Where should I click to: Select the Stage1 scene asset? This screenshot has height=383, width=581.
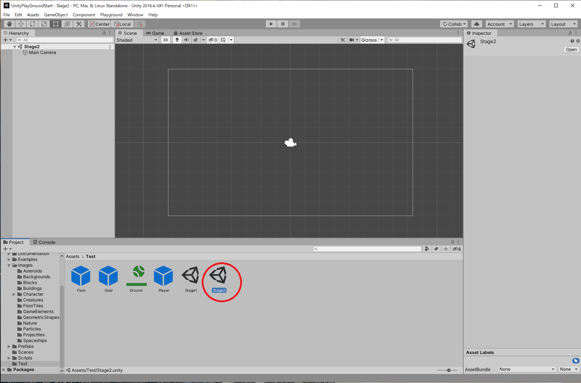click(x=191, y=279)
